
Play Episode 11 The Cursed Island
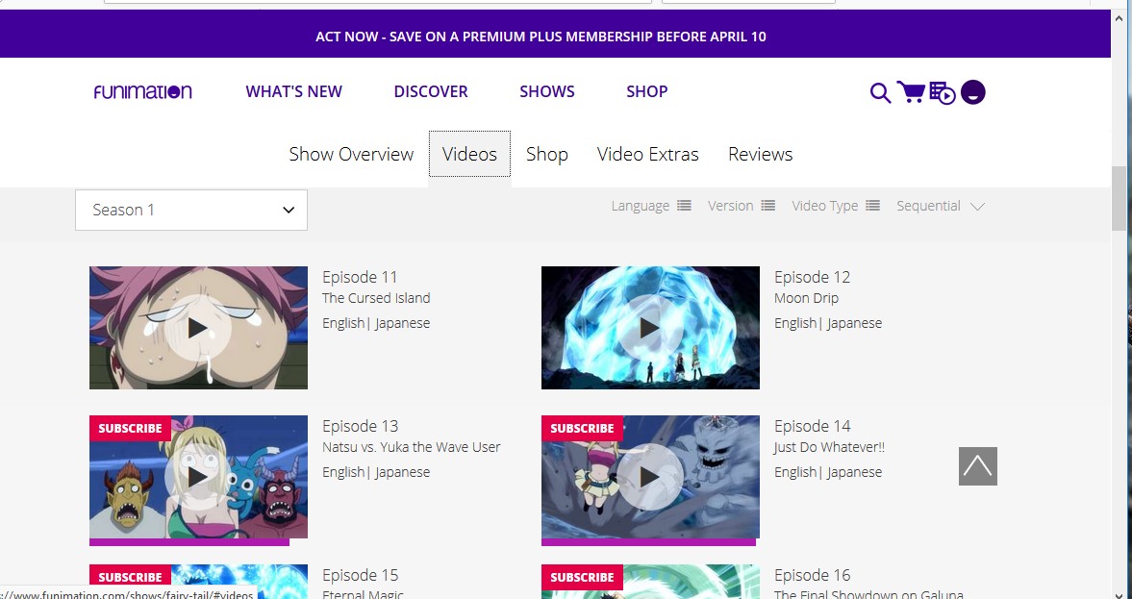(198, 328)
